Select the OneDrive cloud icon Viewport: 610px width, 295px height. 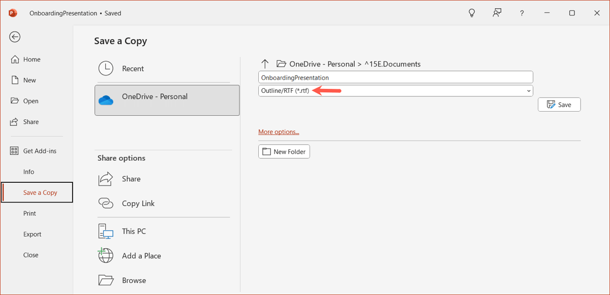point(106,100)
